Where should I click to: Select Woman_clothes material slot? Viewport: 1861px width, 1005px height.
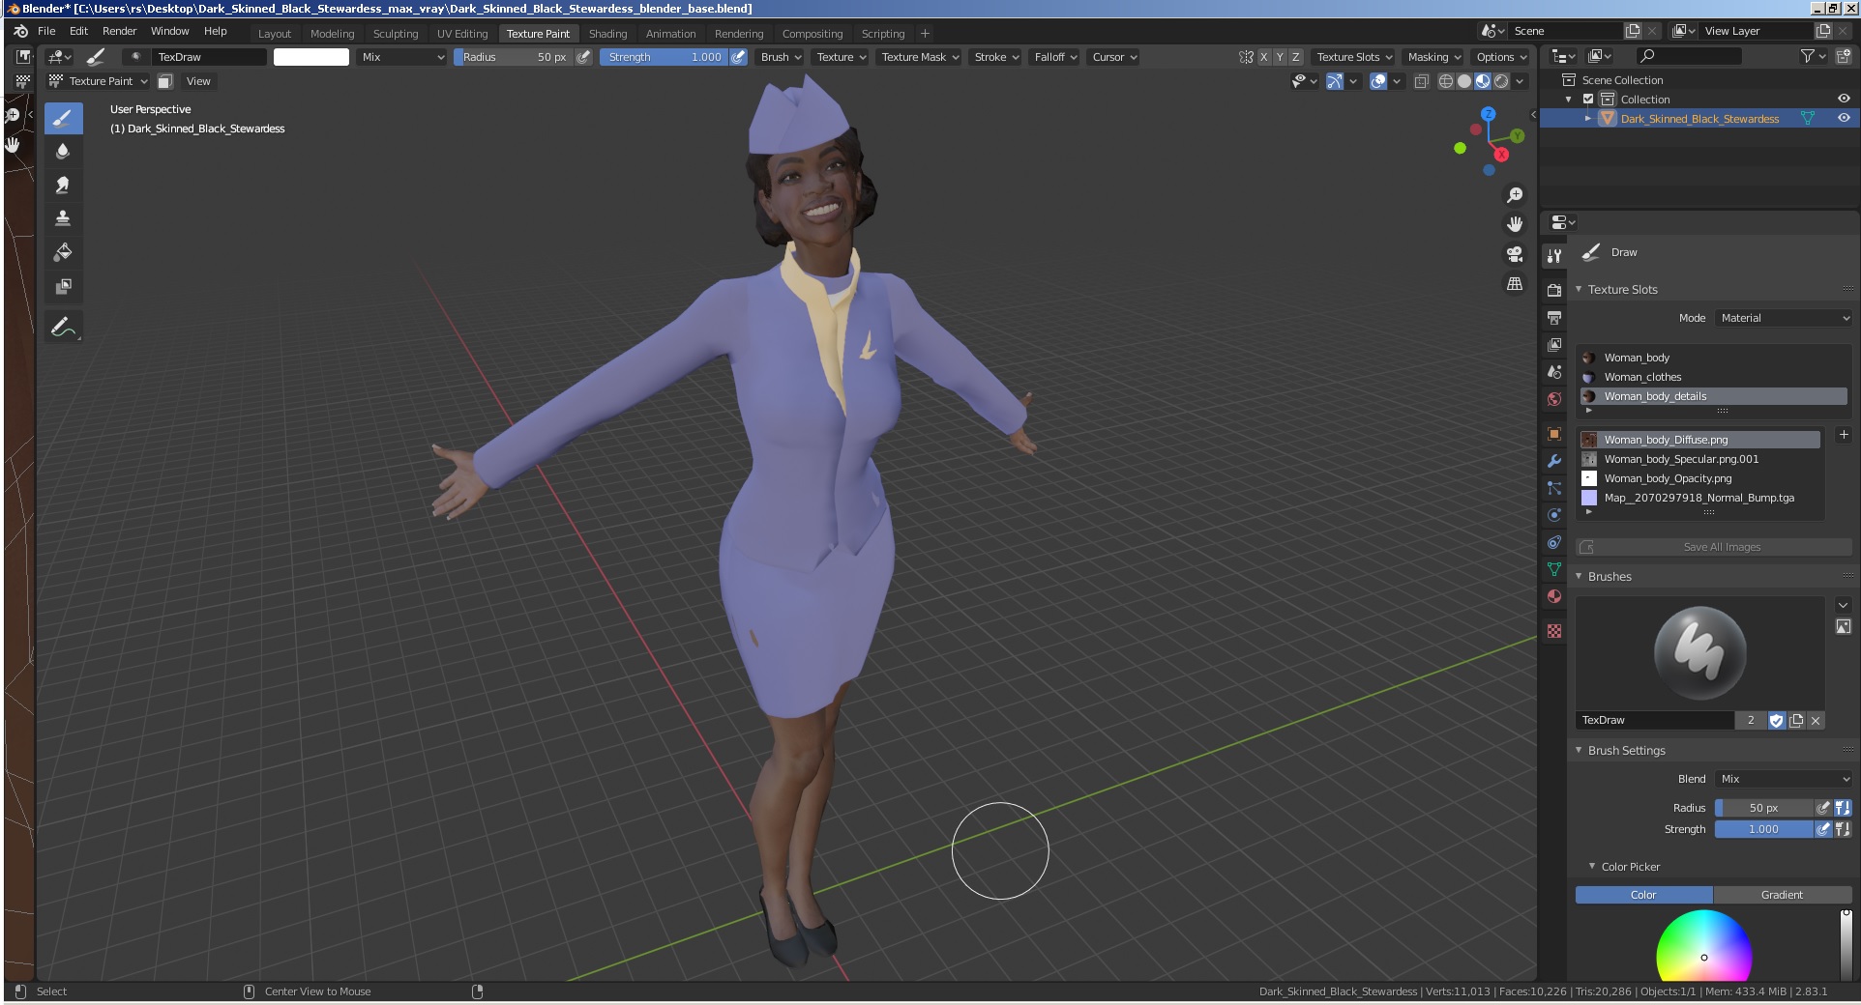1714,377
